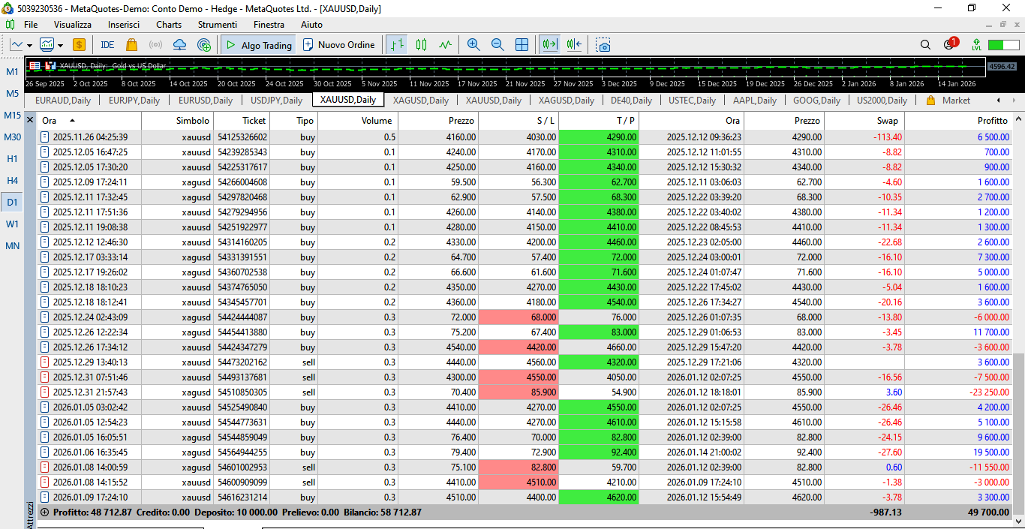
Task: Switch chart to candlestick view
Action: pos(421,45)
